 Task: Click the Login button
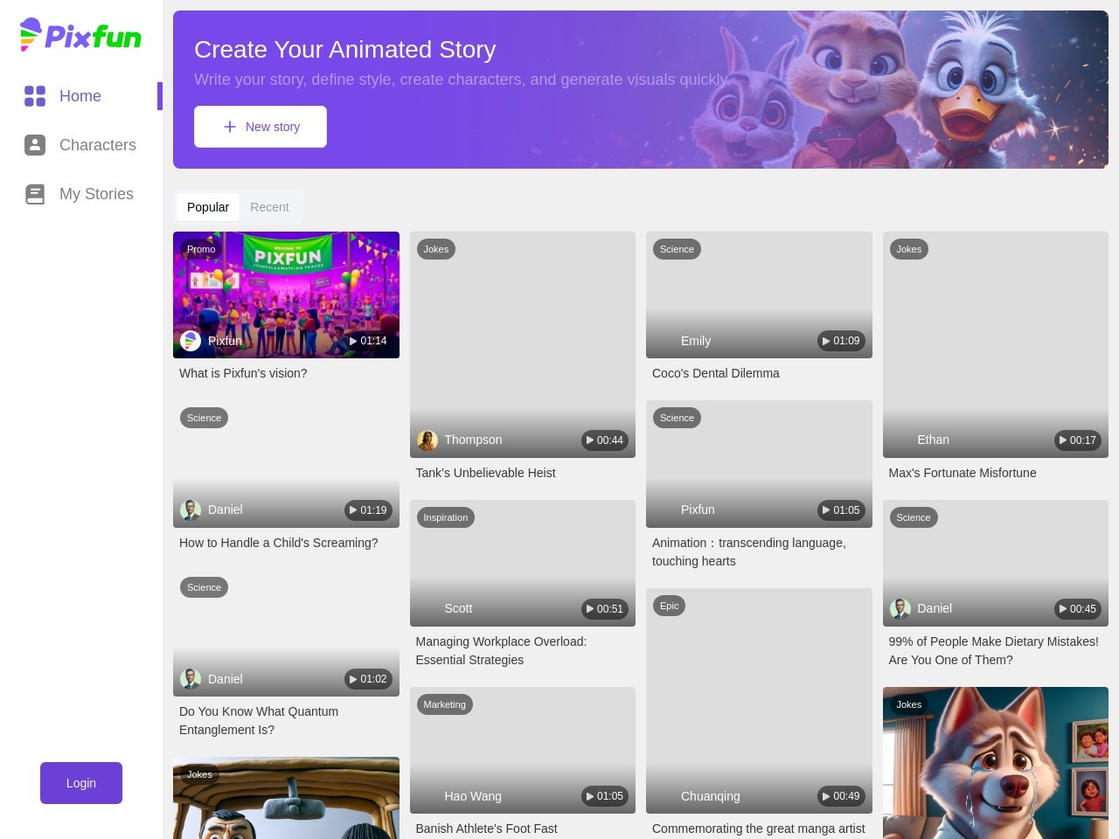coord(81,783)
